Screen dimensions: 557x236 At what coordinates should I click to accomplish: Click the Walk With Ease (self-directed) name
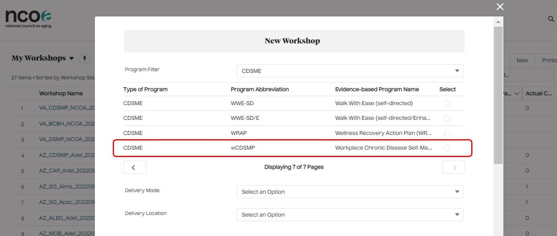[x=374, y=104]
